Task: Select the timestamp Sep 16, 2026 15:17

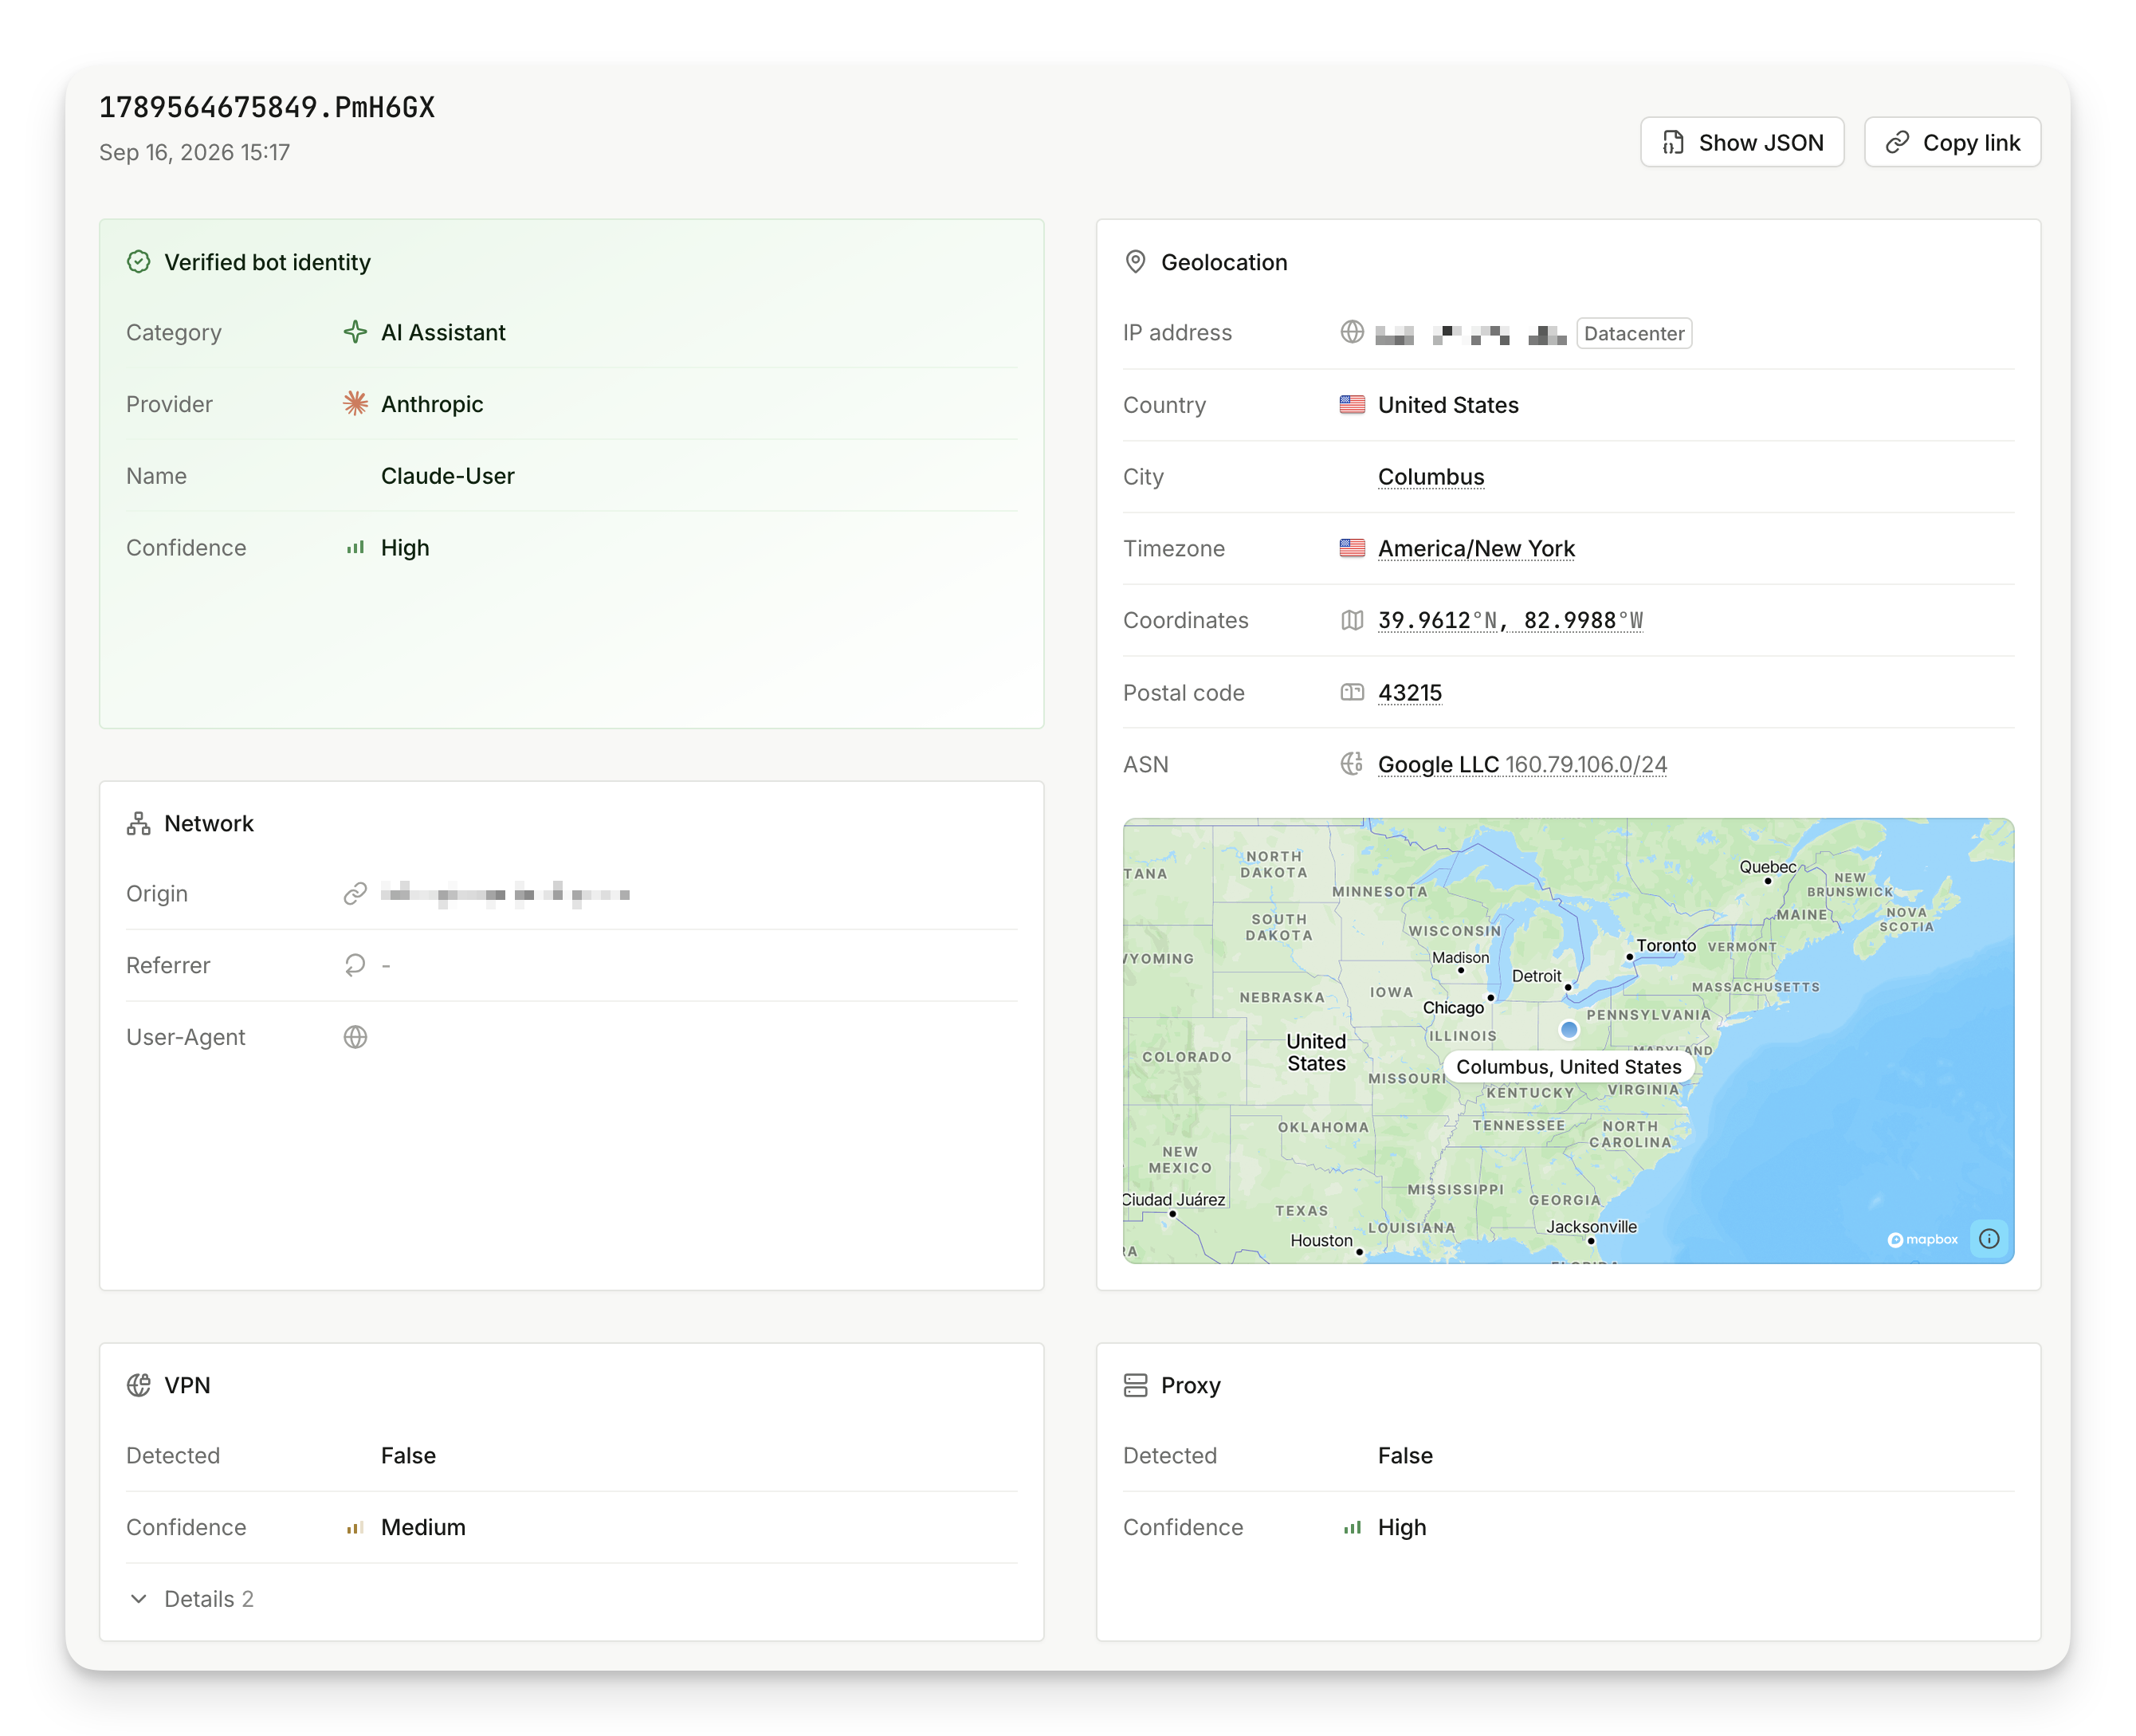Action: [x=194, y=152]
